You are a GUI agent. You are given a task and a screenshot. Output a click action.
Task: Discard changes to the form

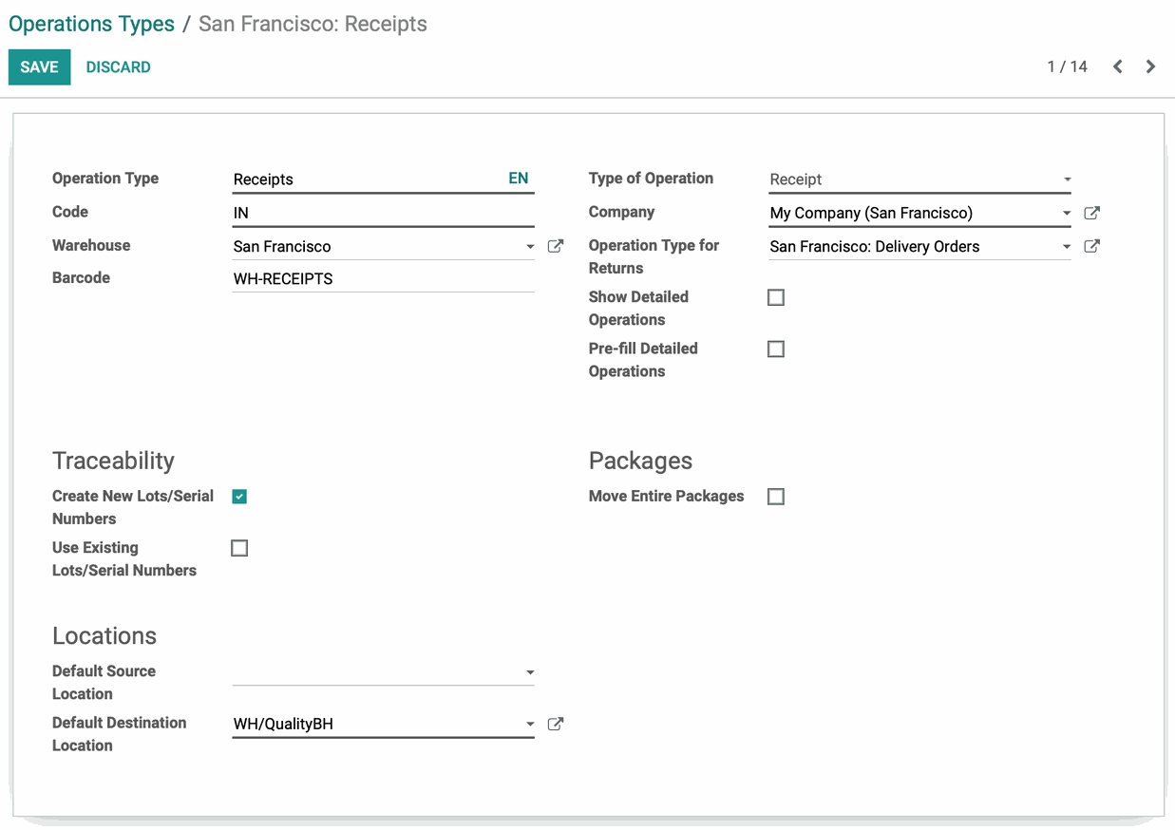[119, 66]
